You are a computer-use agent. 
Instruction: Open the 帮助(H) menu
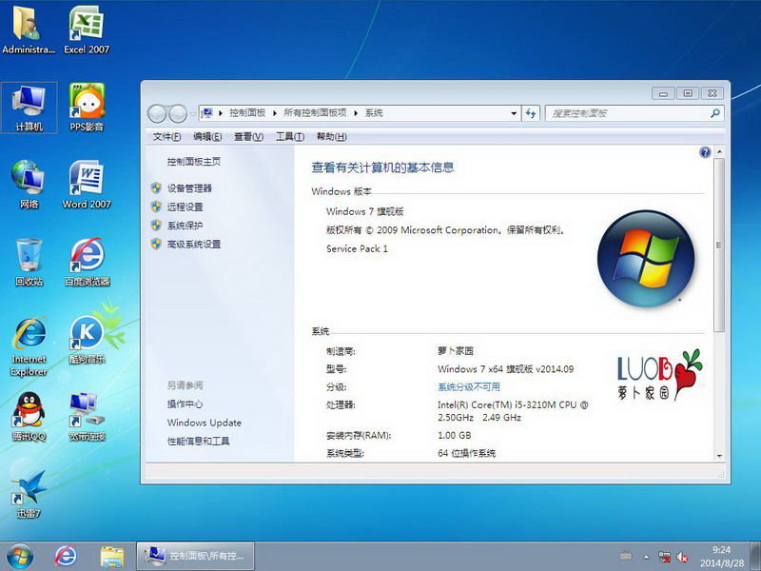point(331,137)
